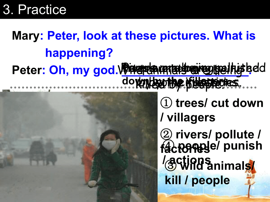Select the blue word 'happening?'
The height and width of the screenshot is (202, 270).
pyautogui.click(x=79, y=53)
